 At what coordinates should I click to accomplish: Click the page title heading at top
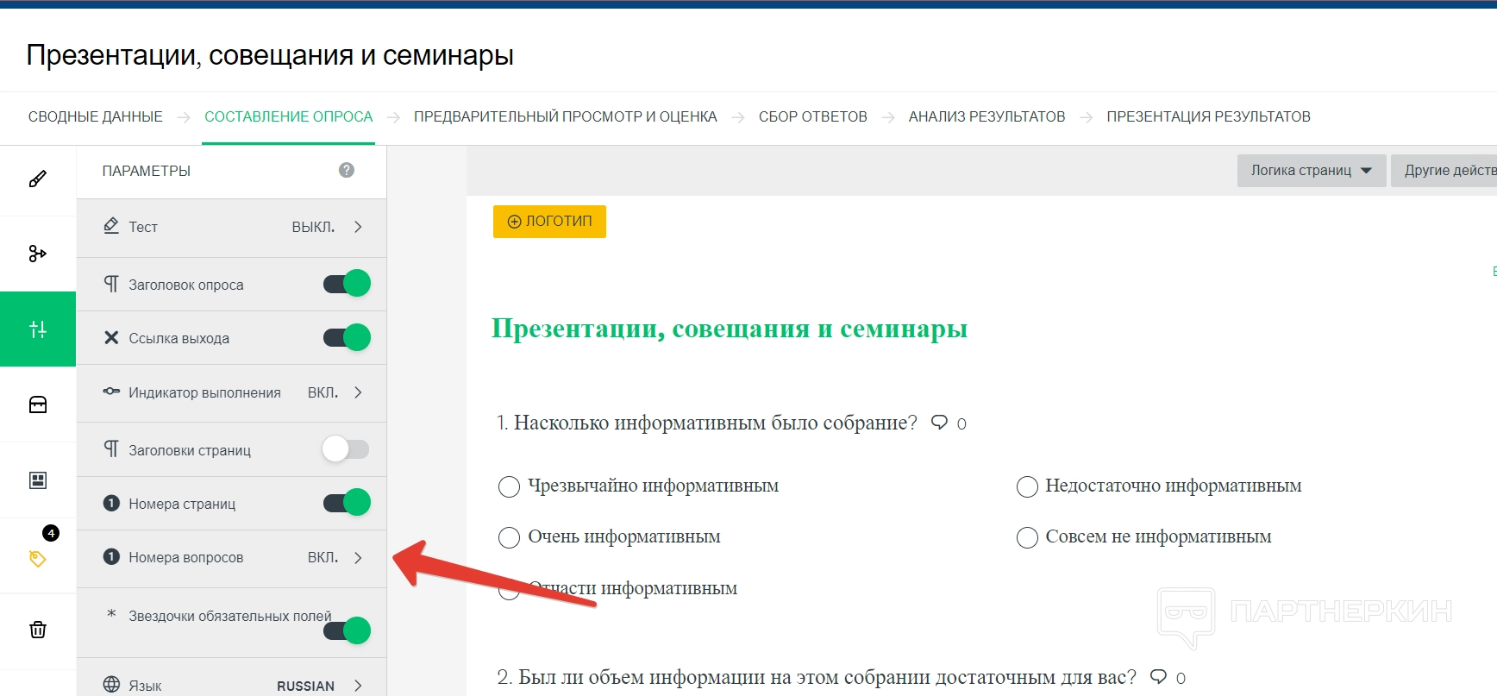[x=270, y=55]
